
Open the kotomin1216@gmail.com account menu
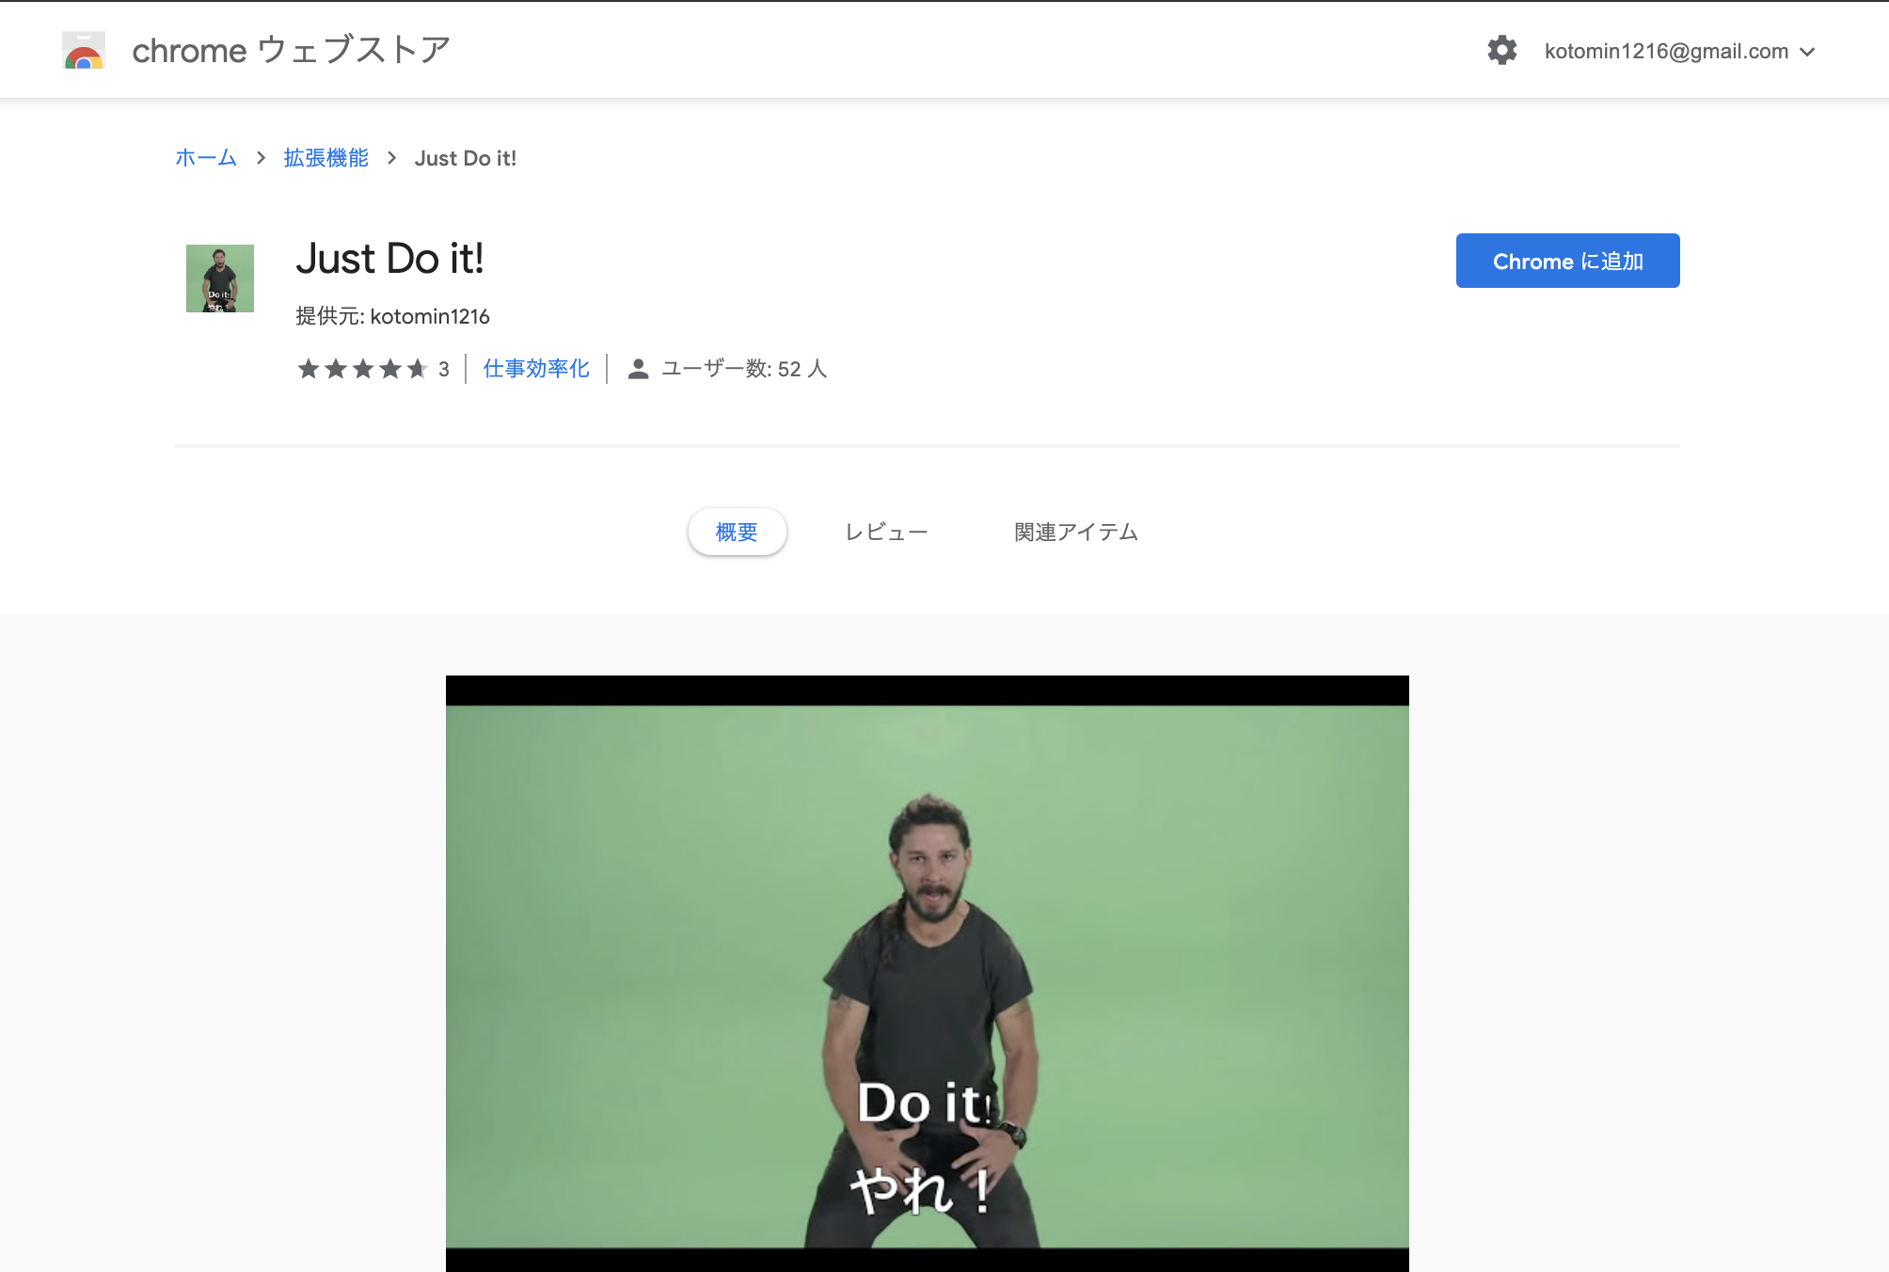click(1665, 52)
